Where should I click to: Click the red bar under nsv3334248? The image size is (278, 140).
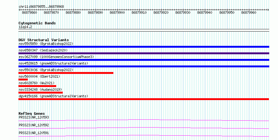click(x=41, y=93)
